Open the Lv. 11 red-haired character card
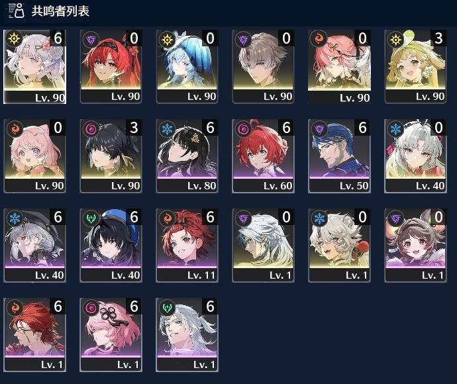457x384 pixels. pyautogui.click(x=187, y=246)
